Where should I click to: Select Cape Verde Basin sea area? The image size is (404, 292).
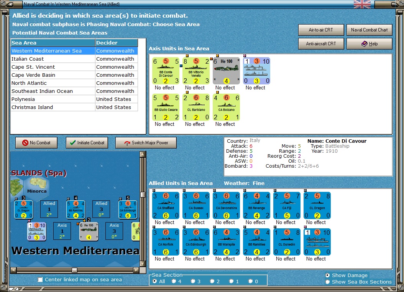(74, 75)
